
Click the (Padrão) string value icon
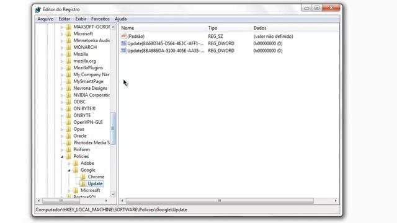[123, 36]
